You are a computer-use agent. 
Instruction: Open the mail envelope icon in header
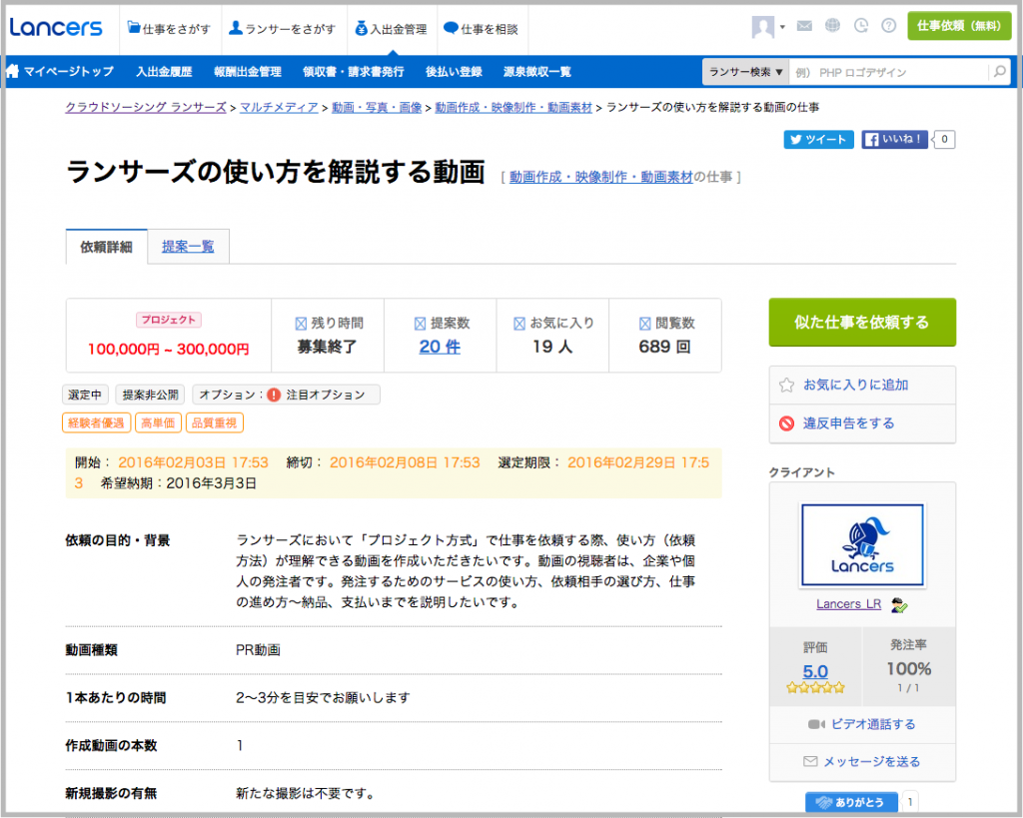tap(804, 27)
